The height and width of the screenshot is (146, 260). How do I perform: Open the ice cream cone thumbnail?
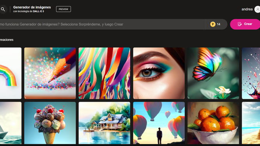[50, 123]
